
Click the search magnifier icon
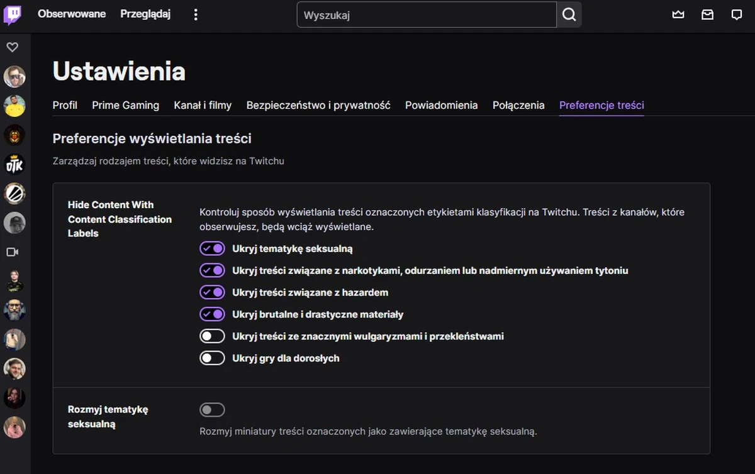[568, 14]
